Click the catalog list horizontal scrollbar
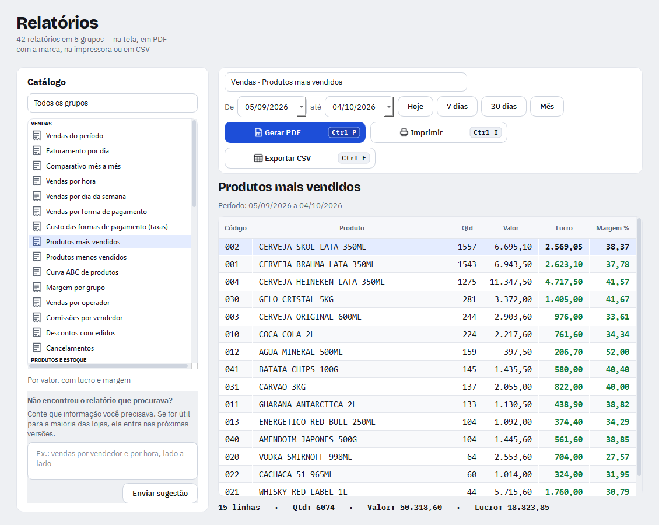Screen dimensions: 659x525 point(110,366)
